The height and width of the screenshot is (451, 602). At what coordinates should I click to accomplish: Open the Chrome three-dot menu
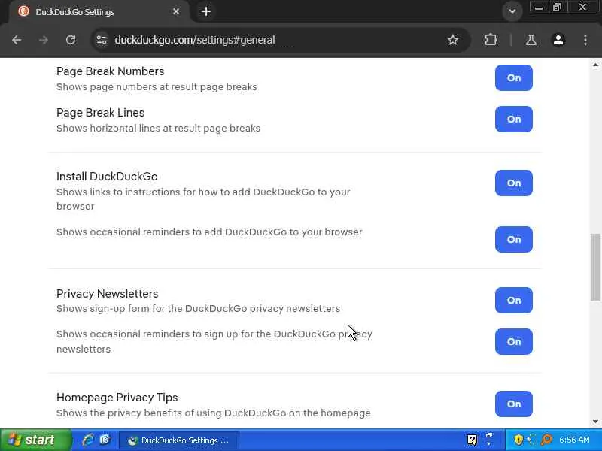pyautogui.click(x=585, y=40)
